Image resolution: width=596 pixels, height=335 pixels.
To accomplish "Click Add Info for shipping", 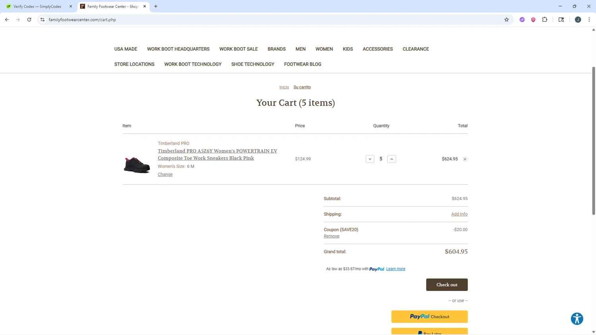I will [x=459, y=214].
